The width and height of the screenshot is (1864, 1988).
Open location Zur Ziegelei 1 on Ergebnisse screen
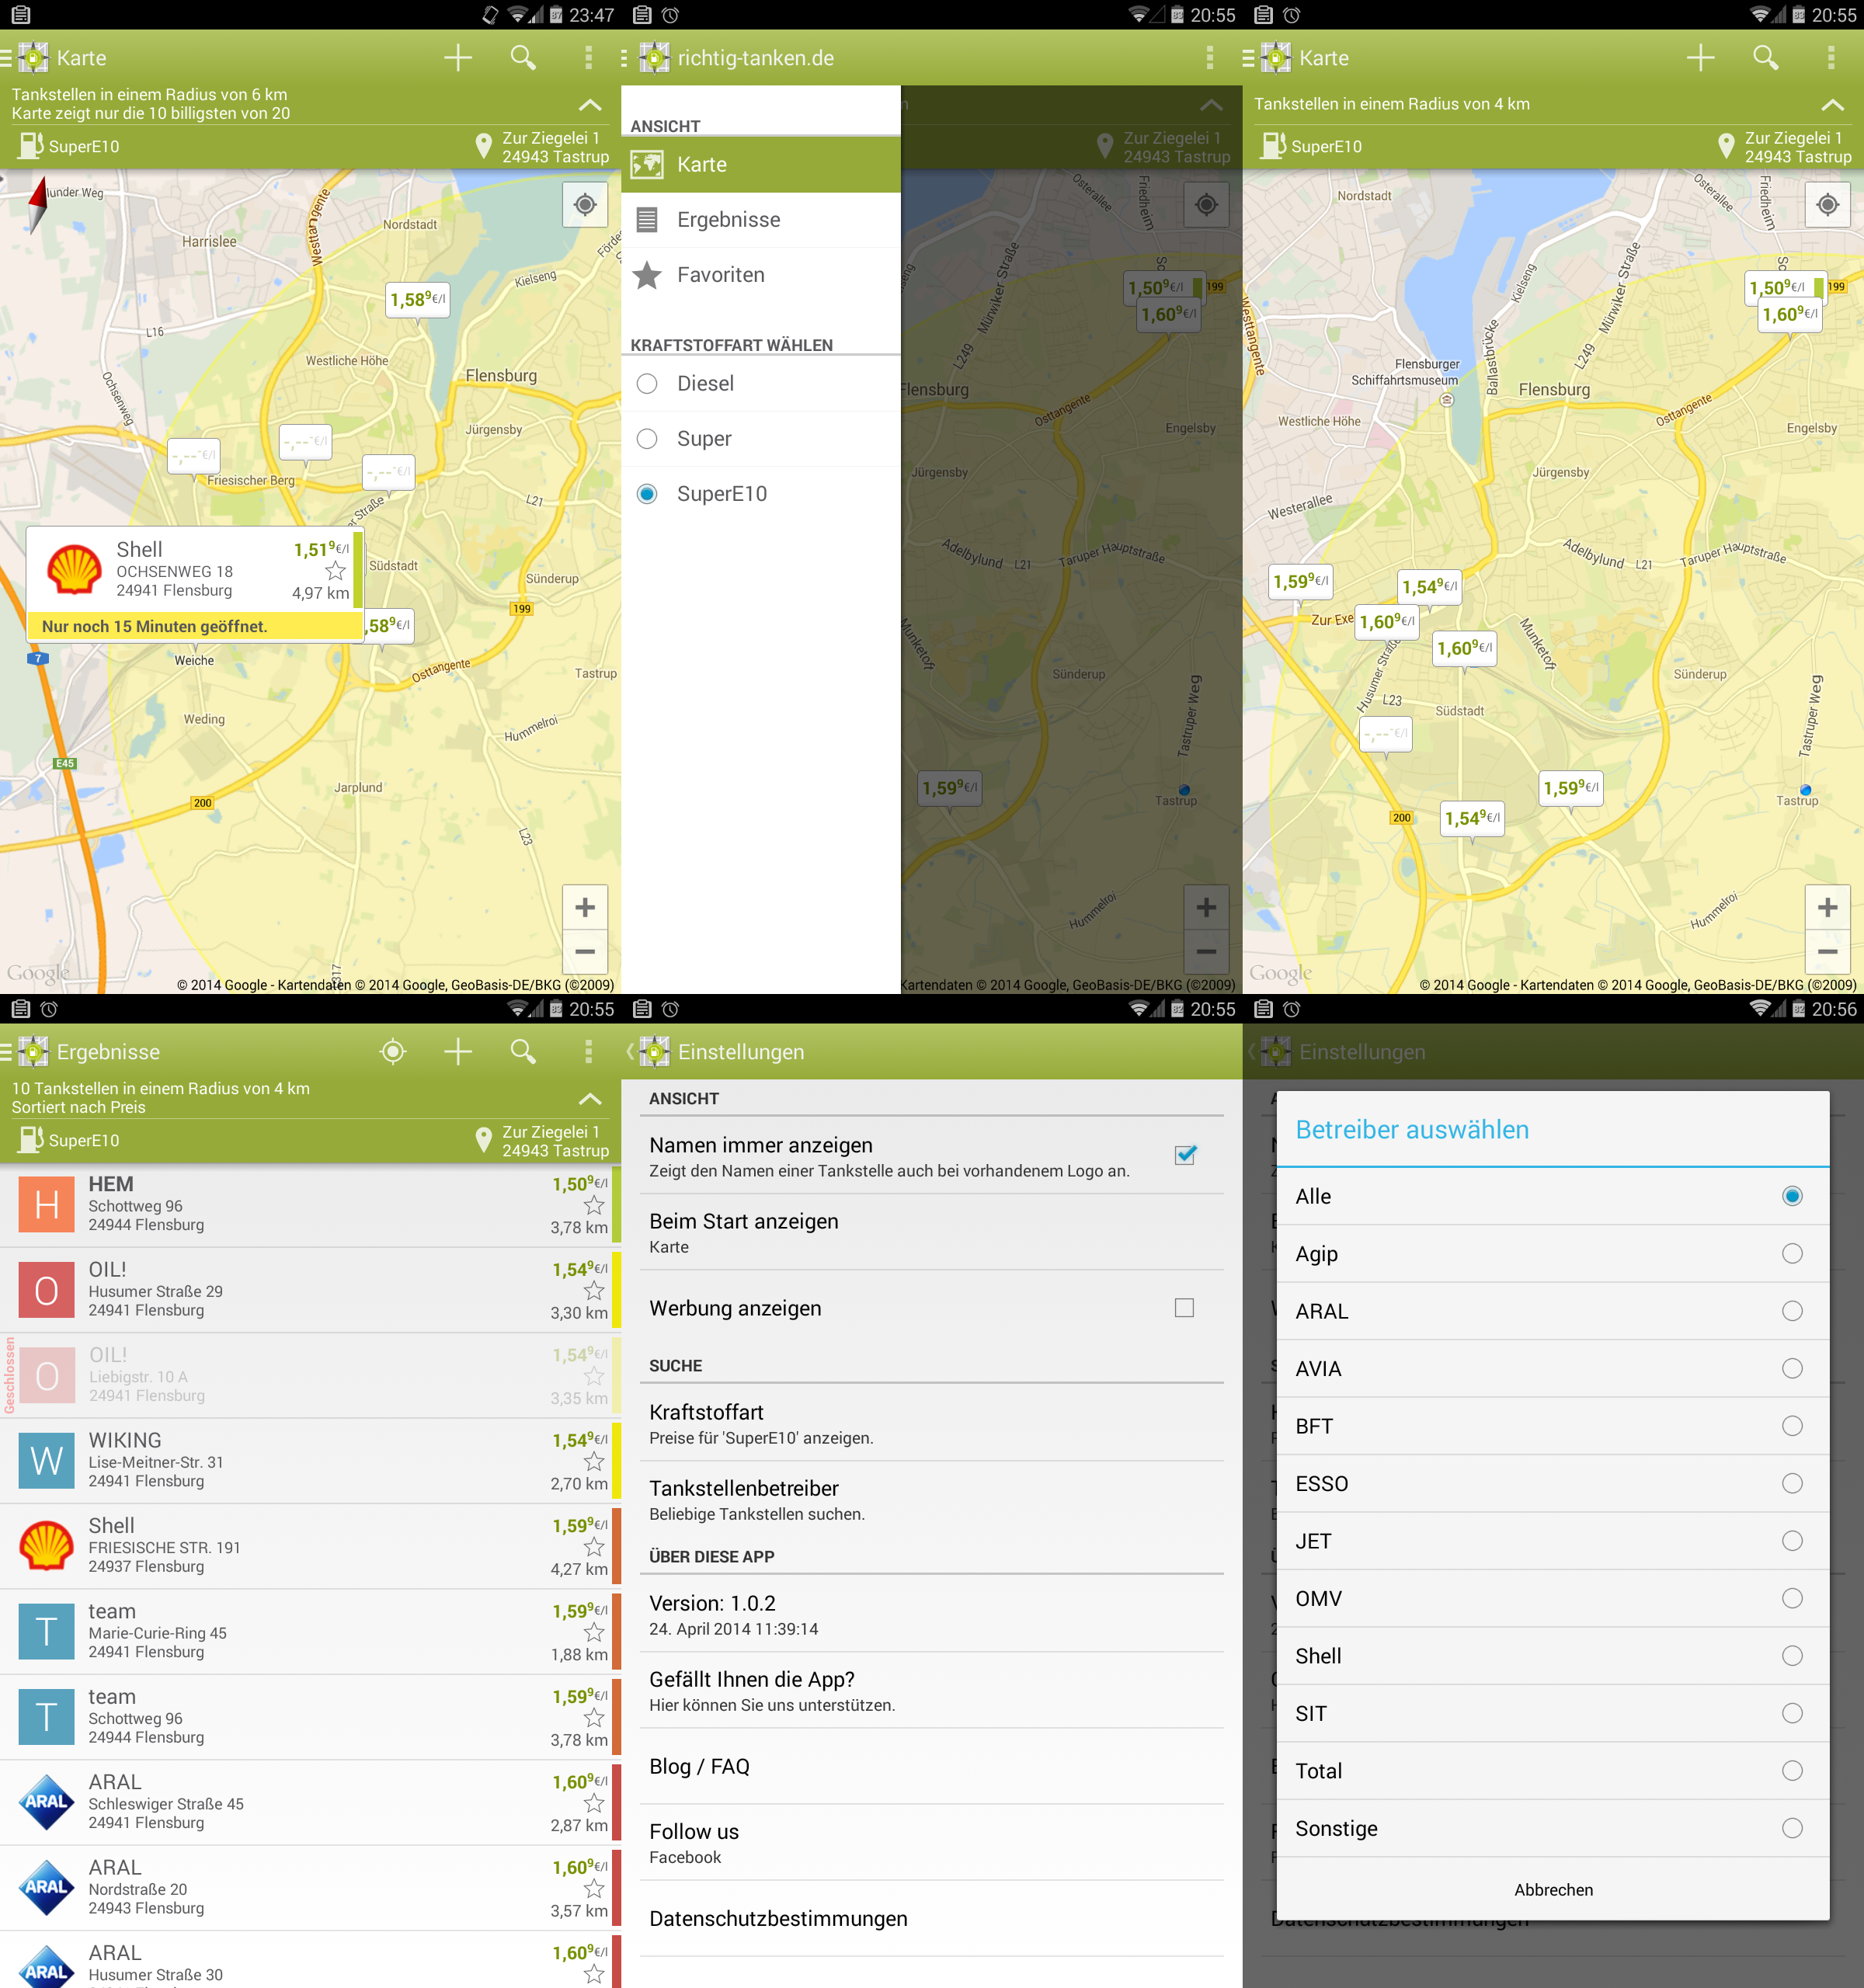click(542, 1141)
